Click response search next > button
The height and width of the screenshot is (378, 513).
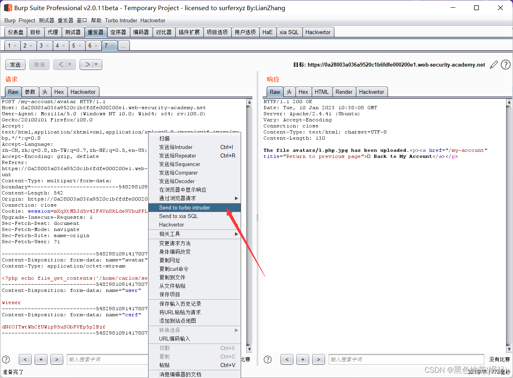[319, 359]
